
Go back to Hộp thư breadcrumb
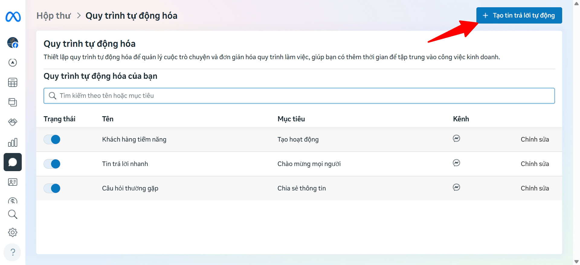(53, 16)
